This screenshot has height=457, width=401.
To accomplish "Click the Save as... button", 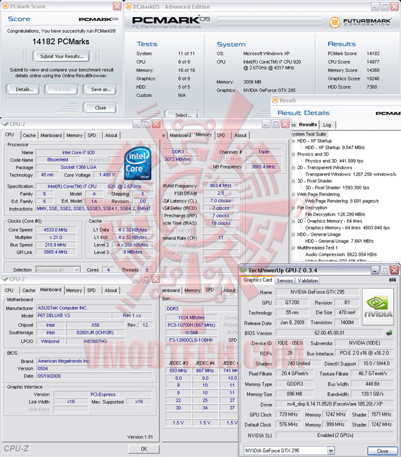I will (101, 90).
